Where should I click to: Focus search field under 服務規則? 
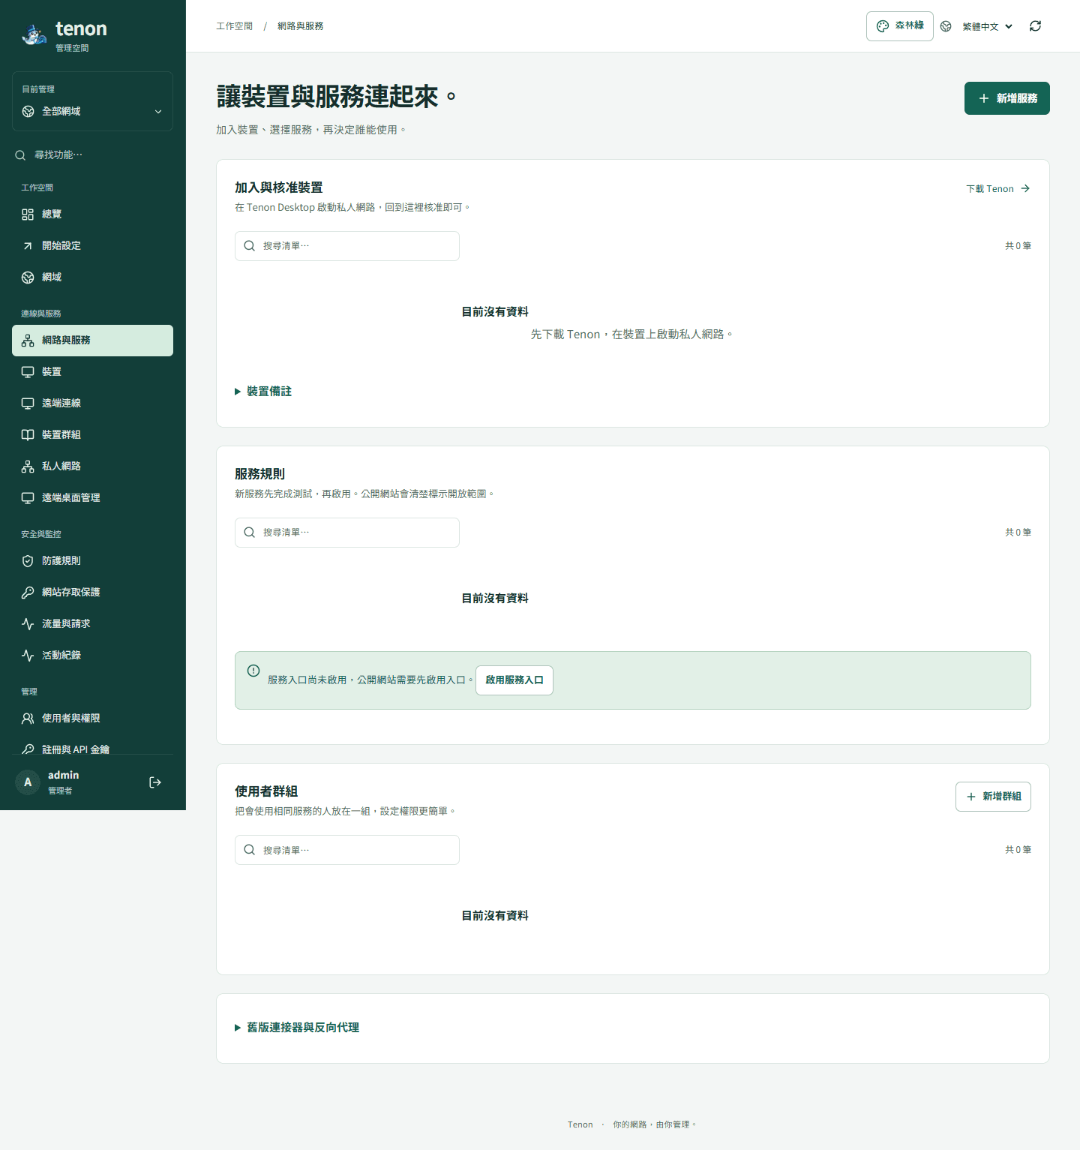[x=347, y=533]
